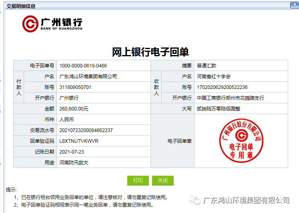This screenshot has height=213, width=299.
Task: Select purpose text 河南防汛救灾
Action: [x=74, y=163]
